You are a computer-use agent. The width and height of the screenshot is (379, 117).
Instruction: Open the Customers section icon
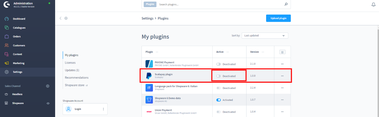[x=7, y=46]
